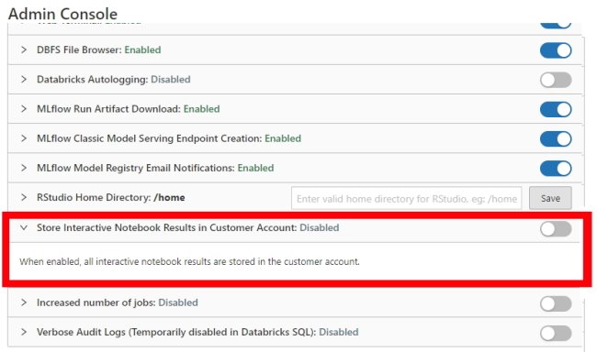Expand MLflow Model Registry Email Notifications chevron
Viewport: 597px width, 352px height.
24,168
